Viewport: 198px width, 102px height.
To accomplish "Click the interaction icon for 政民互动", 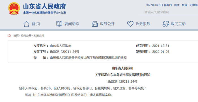I will tap(165, 24).
